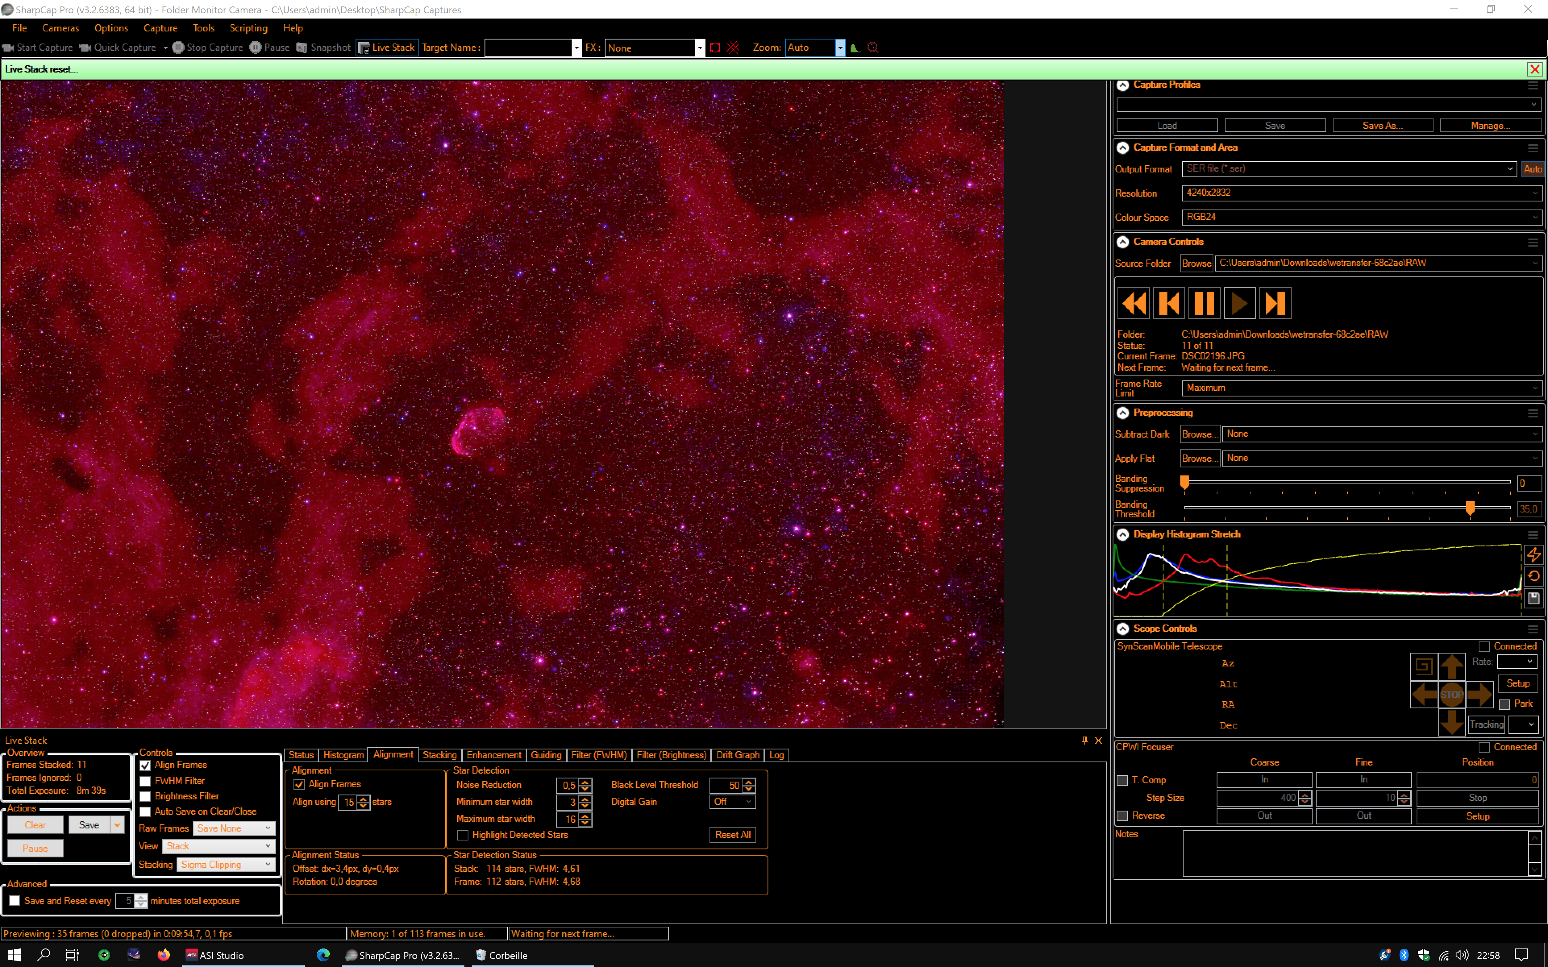Image resolution: width=1548 pixels, height=967 pixels.
Task: Enable the FWHM Filter checkbox
Action: coord(146,781)
